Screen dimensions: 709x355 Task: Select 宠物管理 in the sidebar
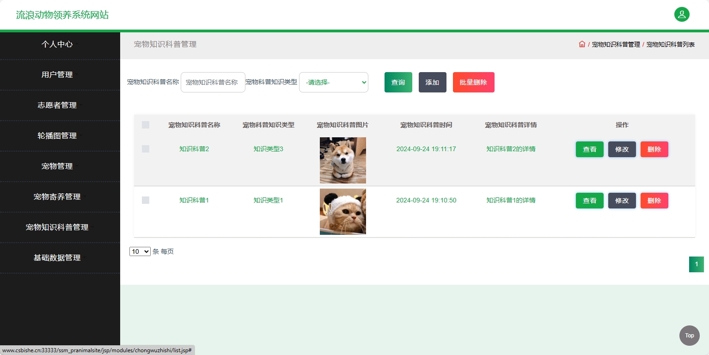point(58,166)
